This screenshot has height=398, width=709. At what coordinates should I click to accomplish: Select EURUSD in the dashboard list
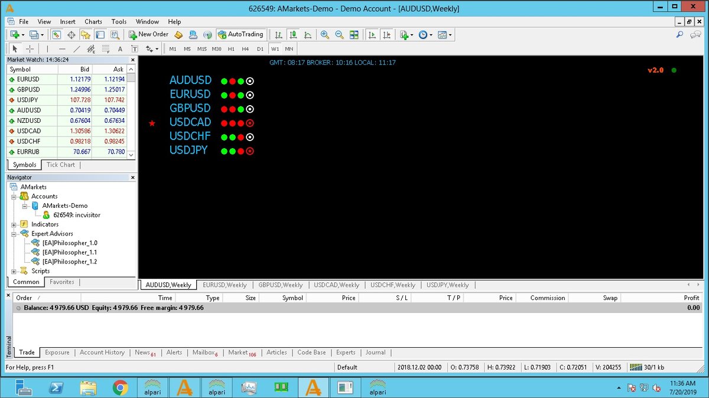pos(190,94)
